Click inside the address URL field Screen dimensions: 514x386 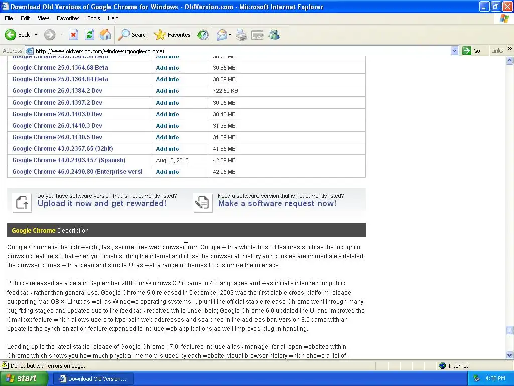(242, 51)
